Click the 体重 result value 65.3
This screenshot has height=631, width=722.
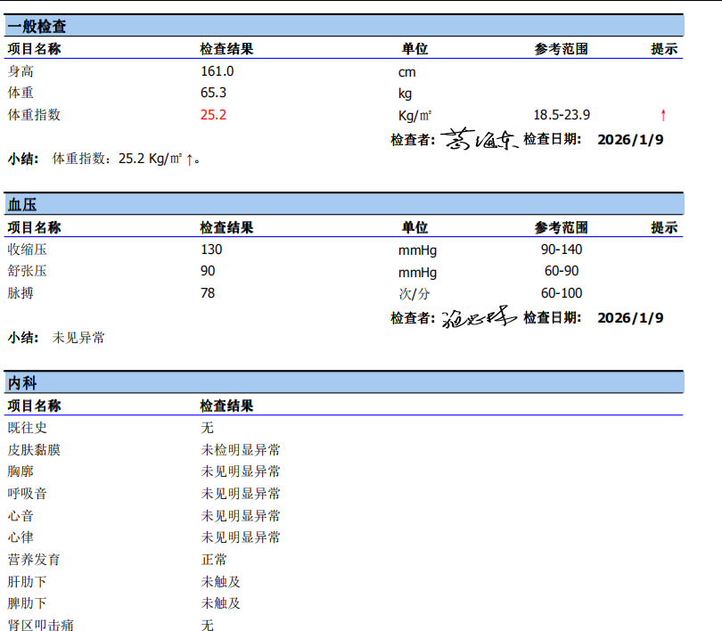[x=214, y=93]
